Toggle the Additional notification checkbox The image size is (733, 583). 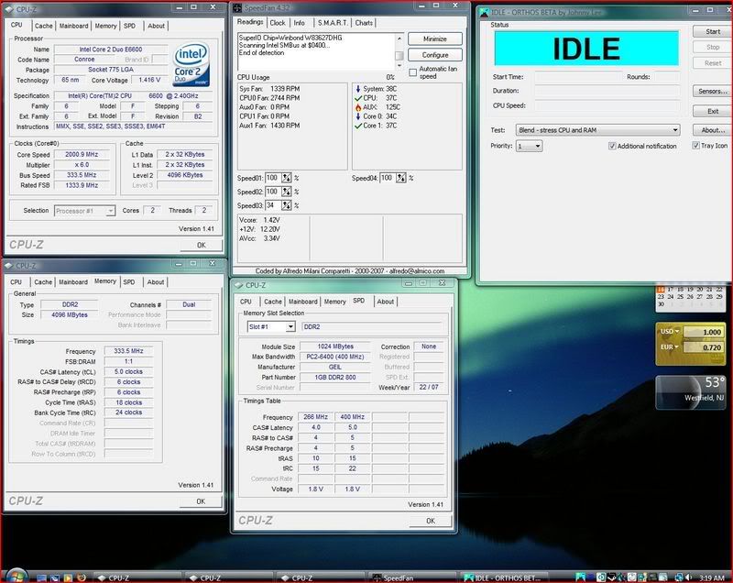tap(612, 146)
